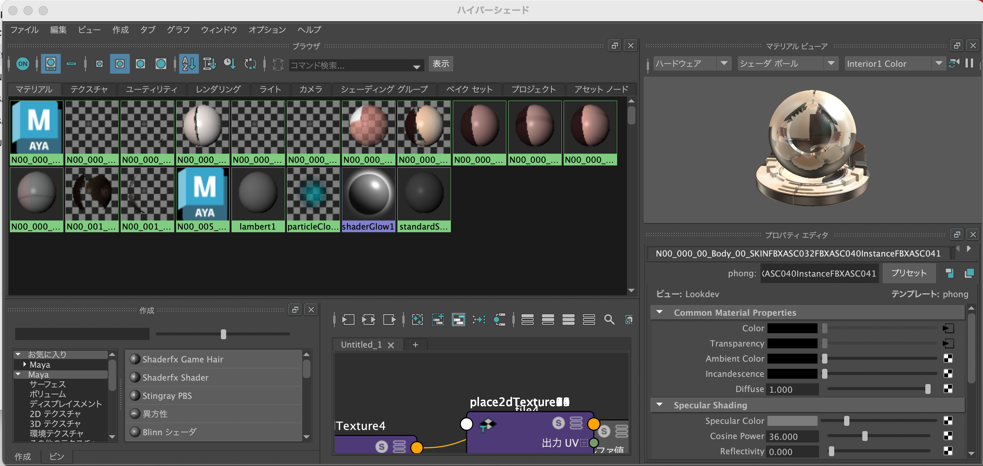
Task: Open the search icon in the node graph toolbar
Action: point(609,320)
